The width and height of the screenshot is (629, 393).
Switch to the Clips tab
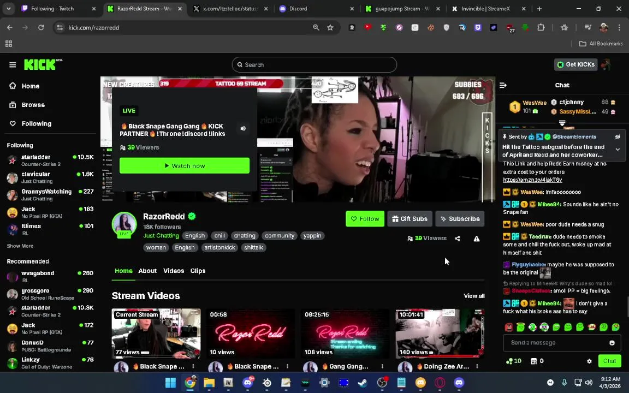198,271
